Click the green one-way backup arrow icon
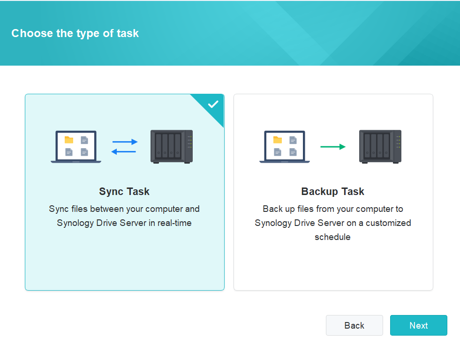Image resolution: width=460 pixels, height=345 pixels. pos(333,147)
